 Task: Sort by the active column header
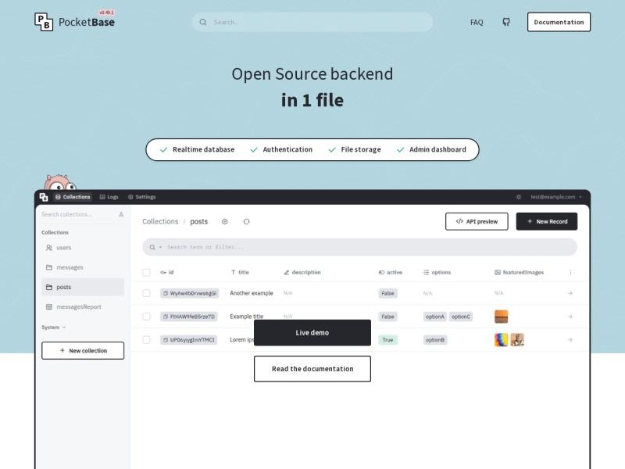coord(390,272)
